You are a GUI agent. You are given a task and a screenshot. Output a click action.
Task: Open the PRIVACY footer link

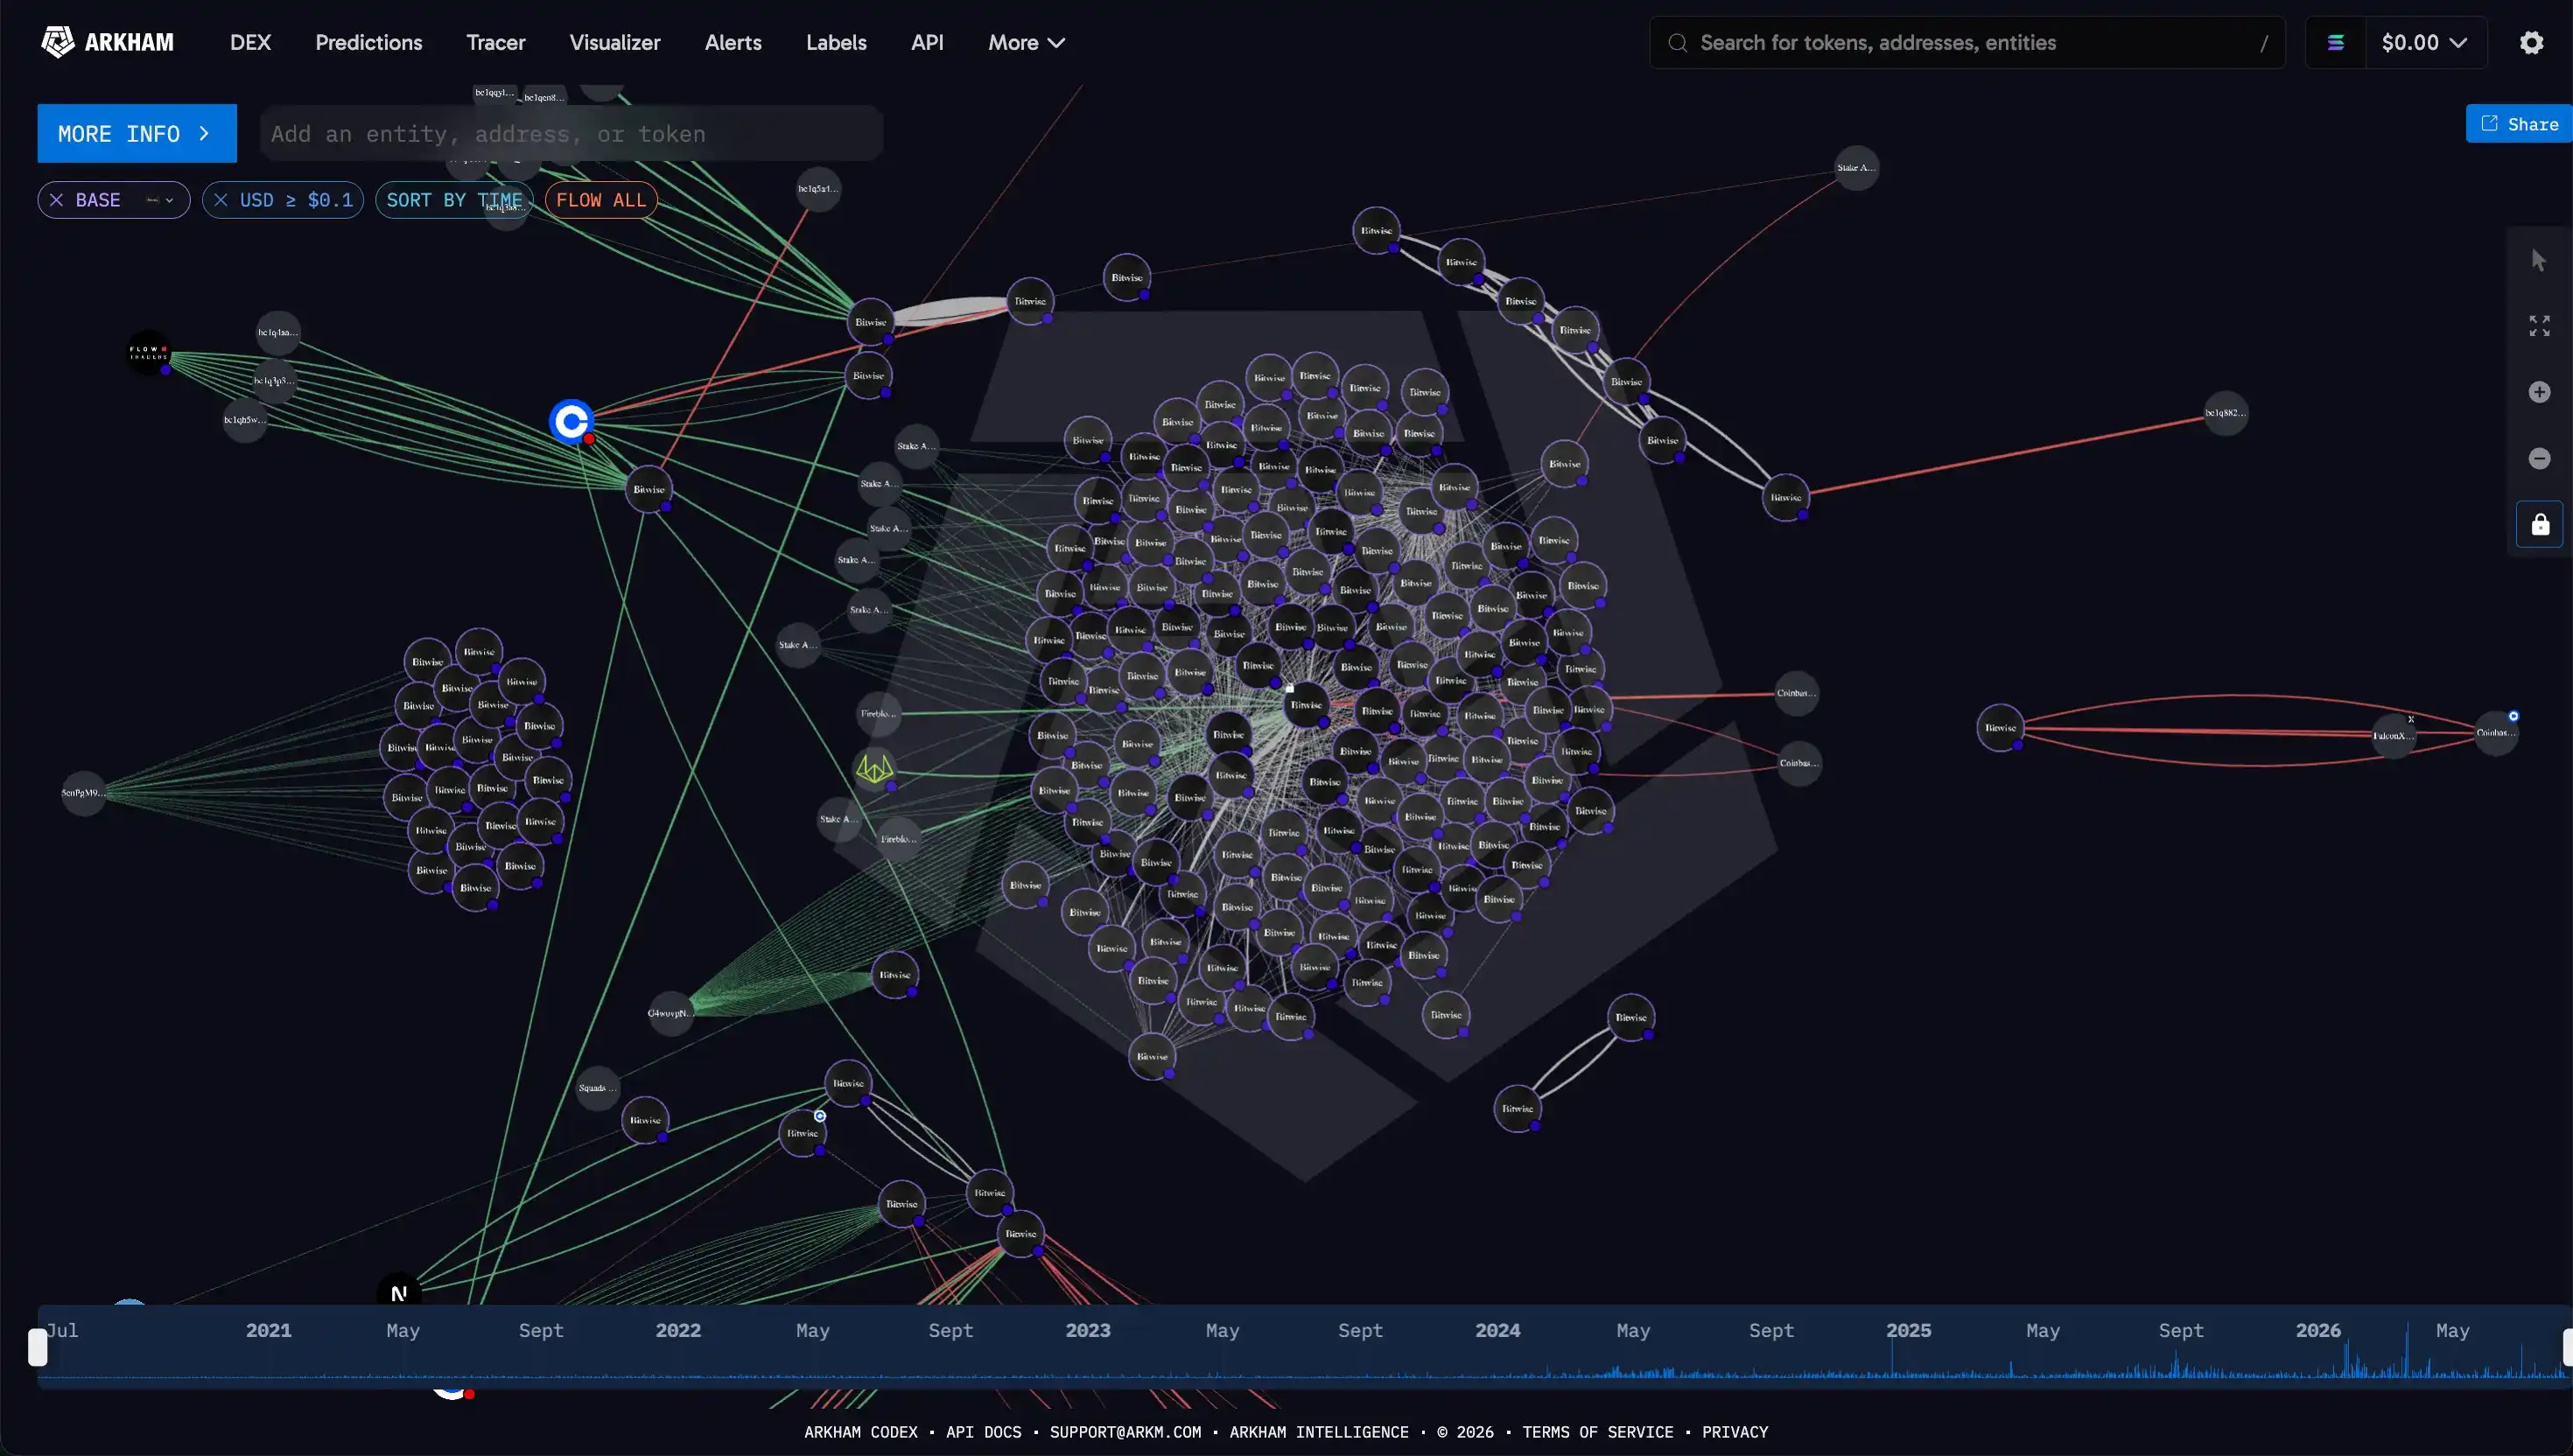pyautogui.click(x=1735, y=1432)
